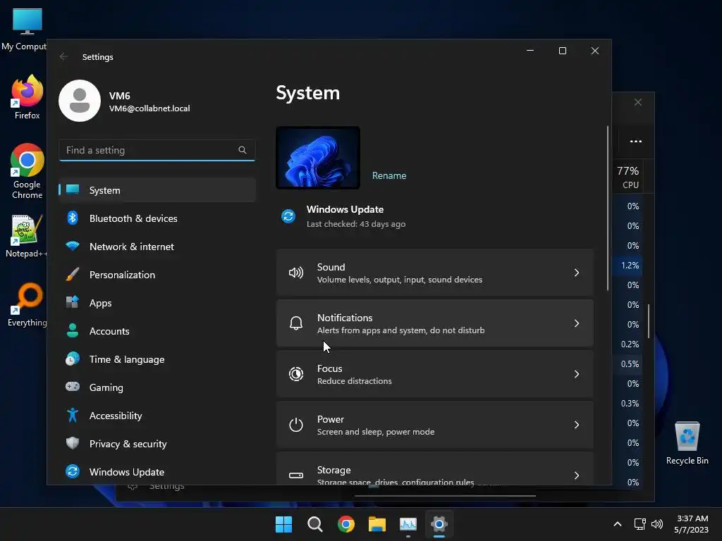Expand the Notifications settings chevron
Viewport: 722px width, 541px height.
[x=577, y=323]
